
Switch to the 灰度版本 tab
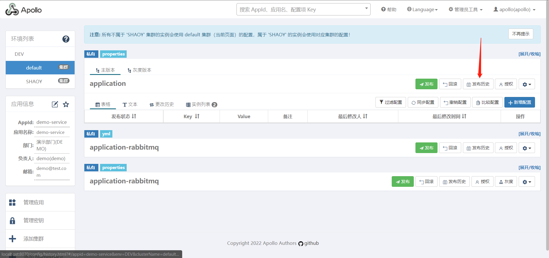point(140,70)
